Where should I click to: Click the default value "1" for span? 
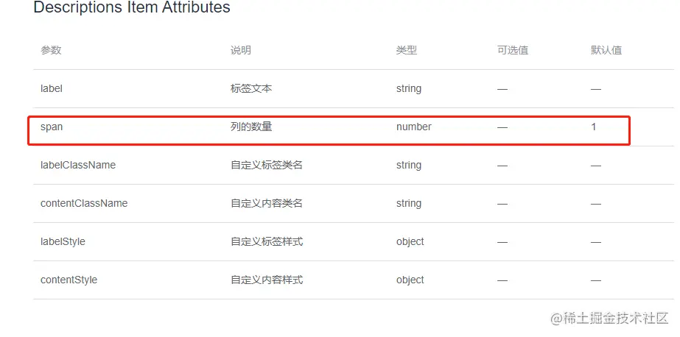[x=594, y=127]
